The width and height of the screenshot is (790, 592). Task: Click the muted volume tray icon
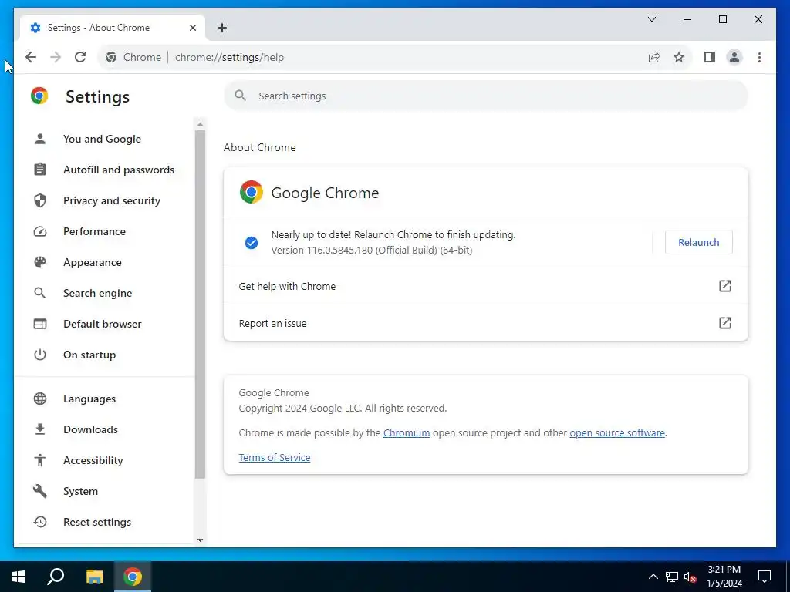(690, 577)
